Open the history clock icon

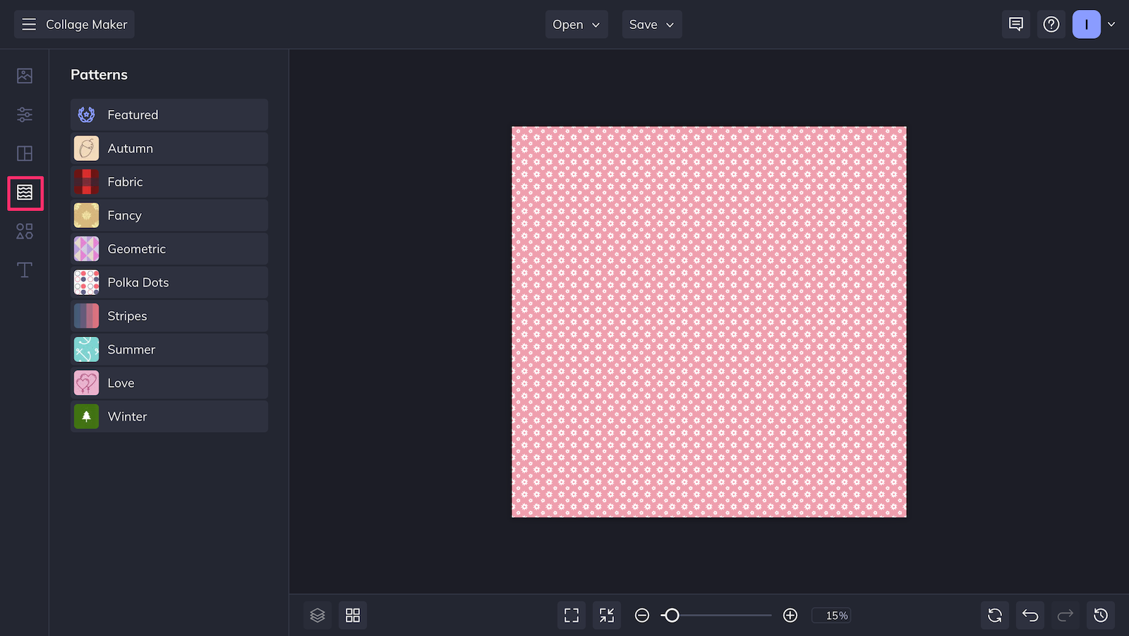pos(1101,616)
